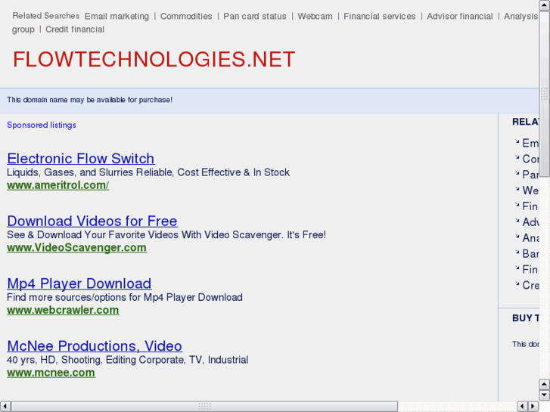Click the vertical scrollbar thumb

[545, 94]
